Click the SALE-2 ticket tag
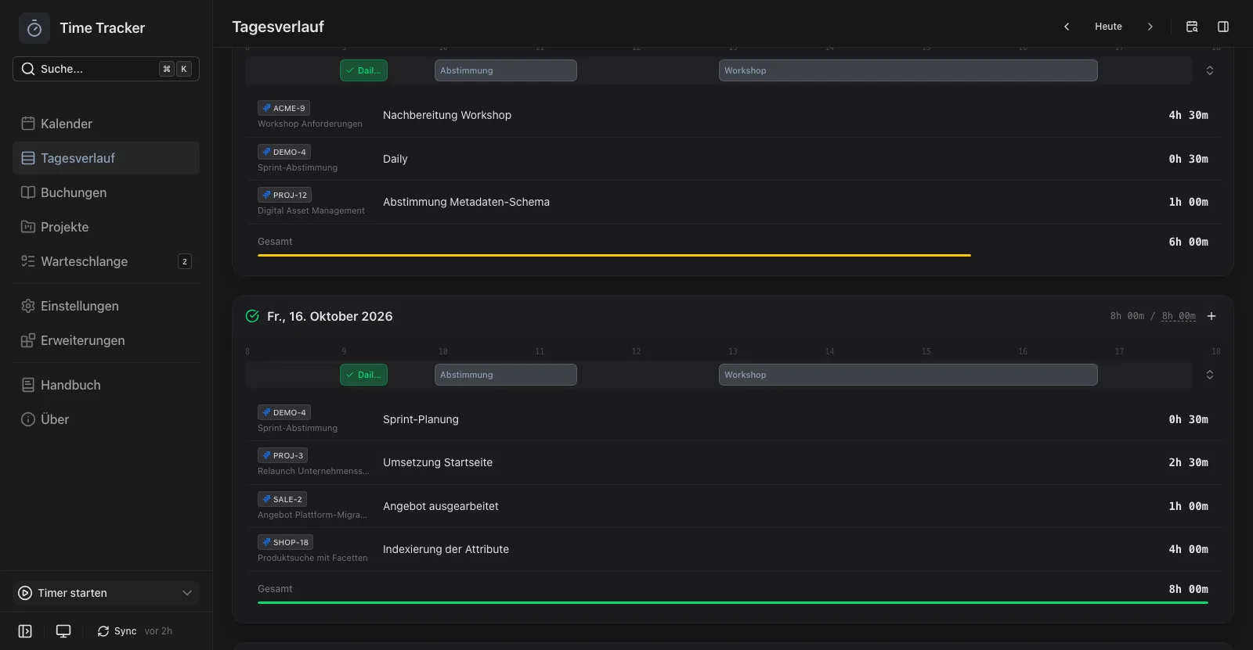The height and width of the screenshot is (650, 1253). click(282, 499)
